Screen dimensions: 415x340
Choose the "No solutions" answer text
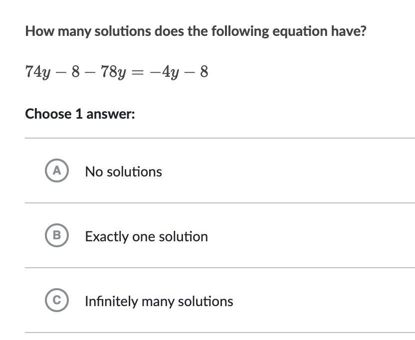coord(123,171)
